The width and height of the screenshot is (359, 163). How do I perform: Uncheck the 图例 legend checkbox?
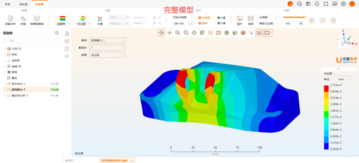click(x=200, y=23)
